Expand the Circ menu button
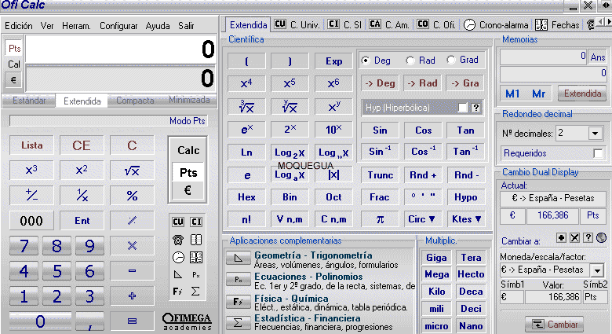 (422, 219)
